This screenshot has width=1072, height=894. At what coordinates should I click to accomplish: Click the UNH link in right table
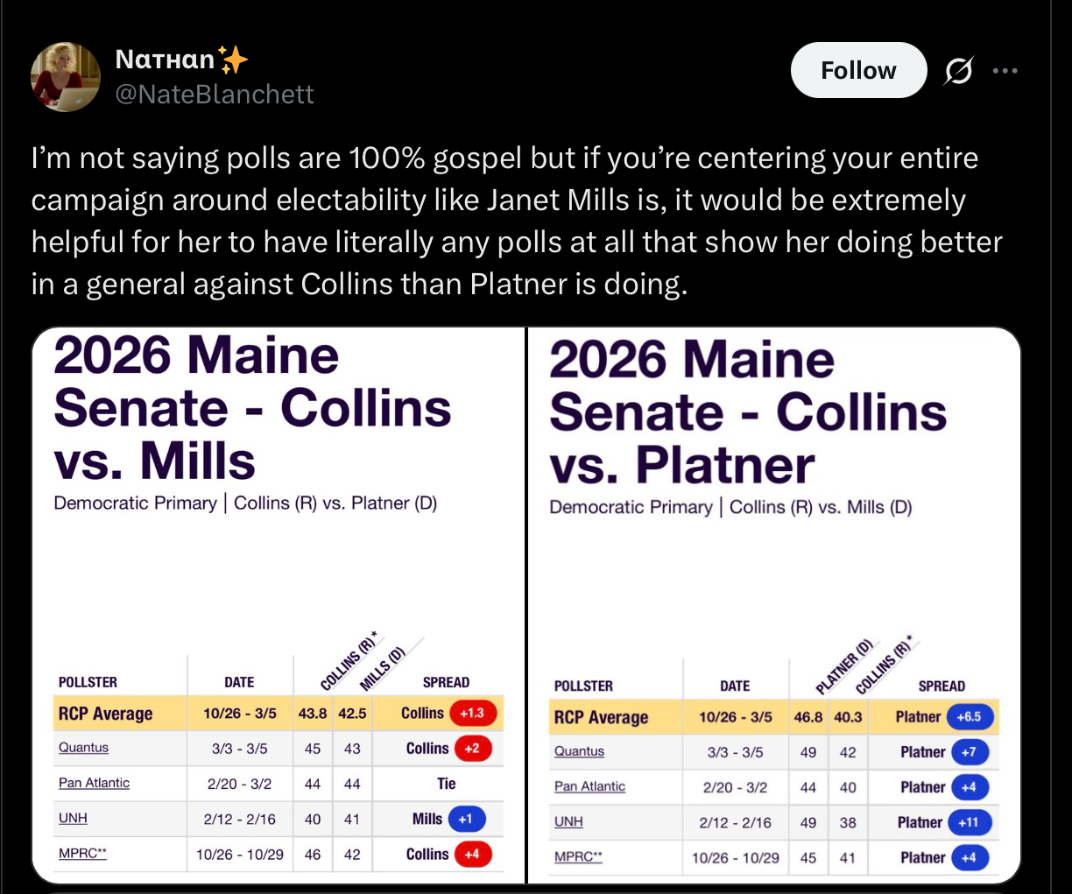[568, 821]
